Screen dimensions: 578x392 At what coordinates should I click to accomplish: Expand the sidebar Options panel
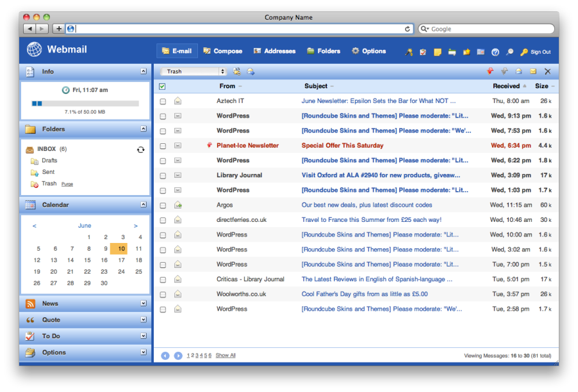pos(144,352)
